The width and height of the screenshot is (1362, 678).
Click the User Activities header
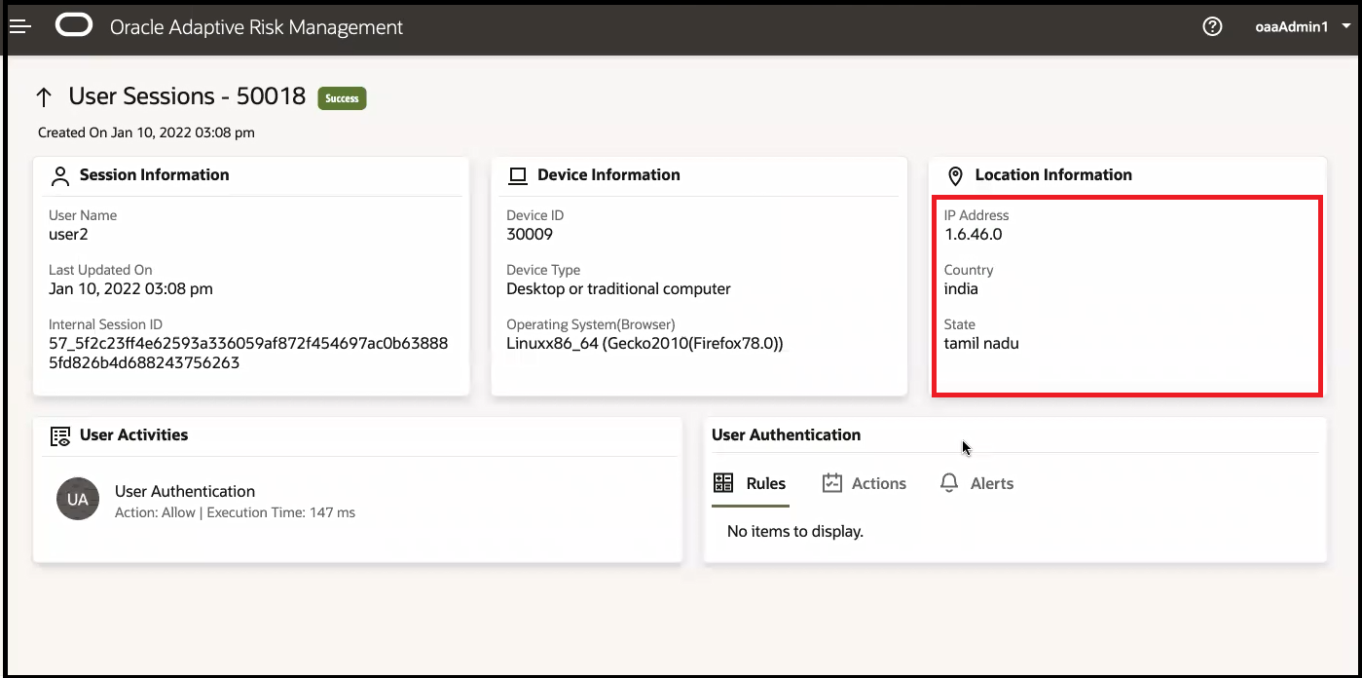click(133, 435)
